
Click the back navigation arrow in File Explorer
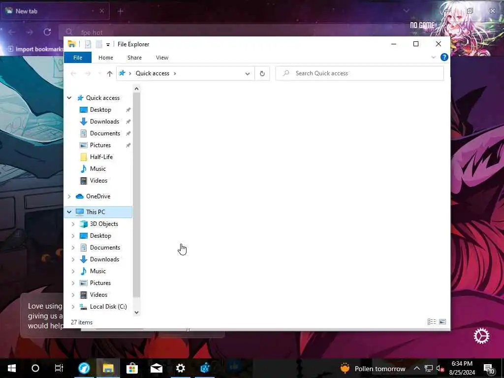click(73, 74)
